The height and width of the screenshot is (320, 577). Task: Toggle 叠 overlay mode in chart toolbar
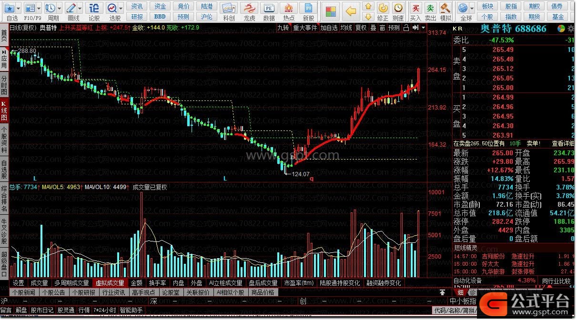pyautogui.click(x=374, y=28)
